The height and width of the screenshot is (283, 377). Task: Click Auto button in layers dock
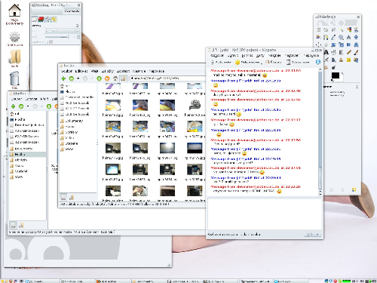(x=72, y=11)
